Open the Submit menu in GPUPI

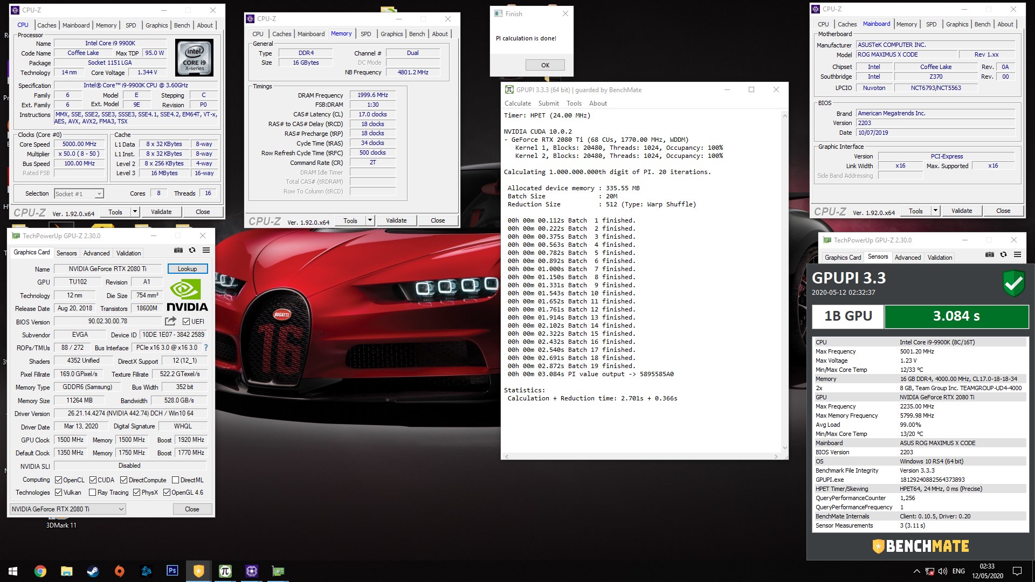(548, 103)
